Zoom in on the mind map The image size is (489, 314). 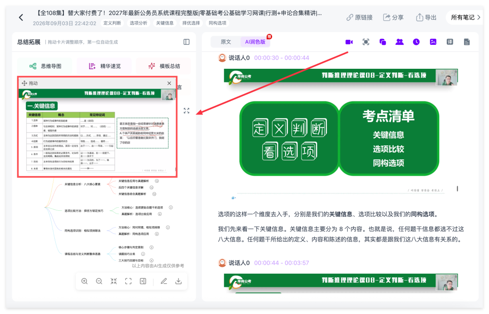pyautogui.click(x=84, y=281)
